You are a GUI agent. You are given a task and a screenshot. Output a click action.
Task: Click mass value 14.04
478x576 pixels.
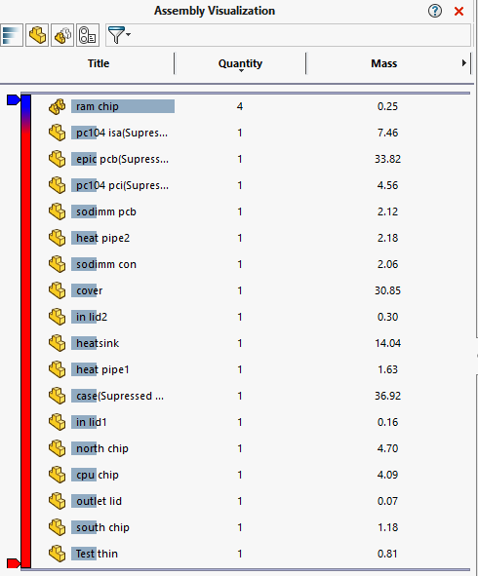(x=387, y=343)
